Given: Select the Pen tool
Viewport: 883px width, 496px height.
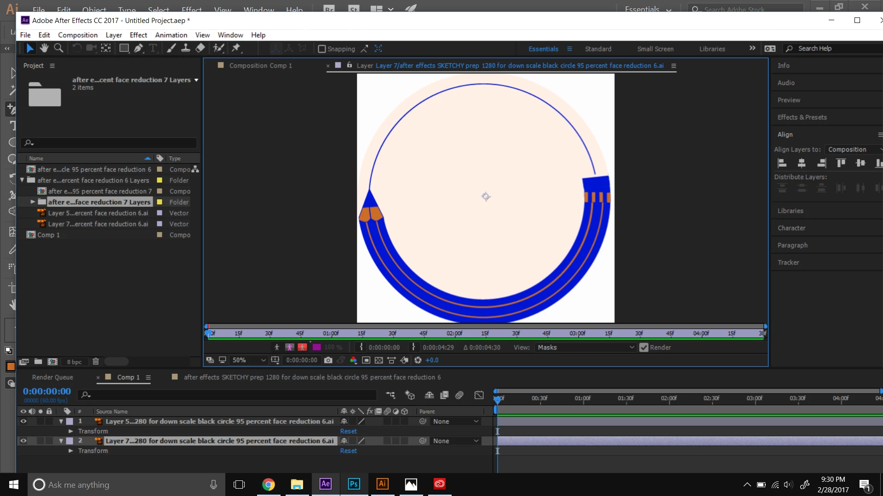Looking at the screenshot, I should (x=138, y=48).
